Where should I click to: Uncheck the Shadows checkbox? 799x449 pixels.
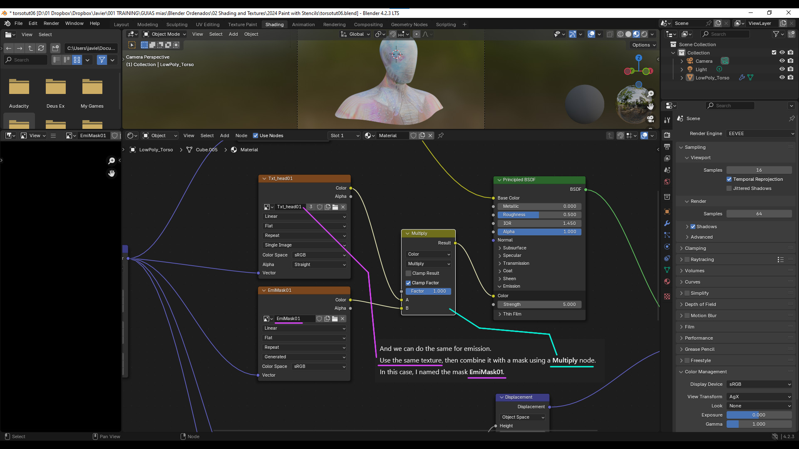coord(693,227)
